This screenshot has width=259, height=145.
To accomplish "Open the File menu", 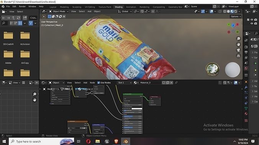I will pos(8,7).
